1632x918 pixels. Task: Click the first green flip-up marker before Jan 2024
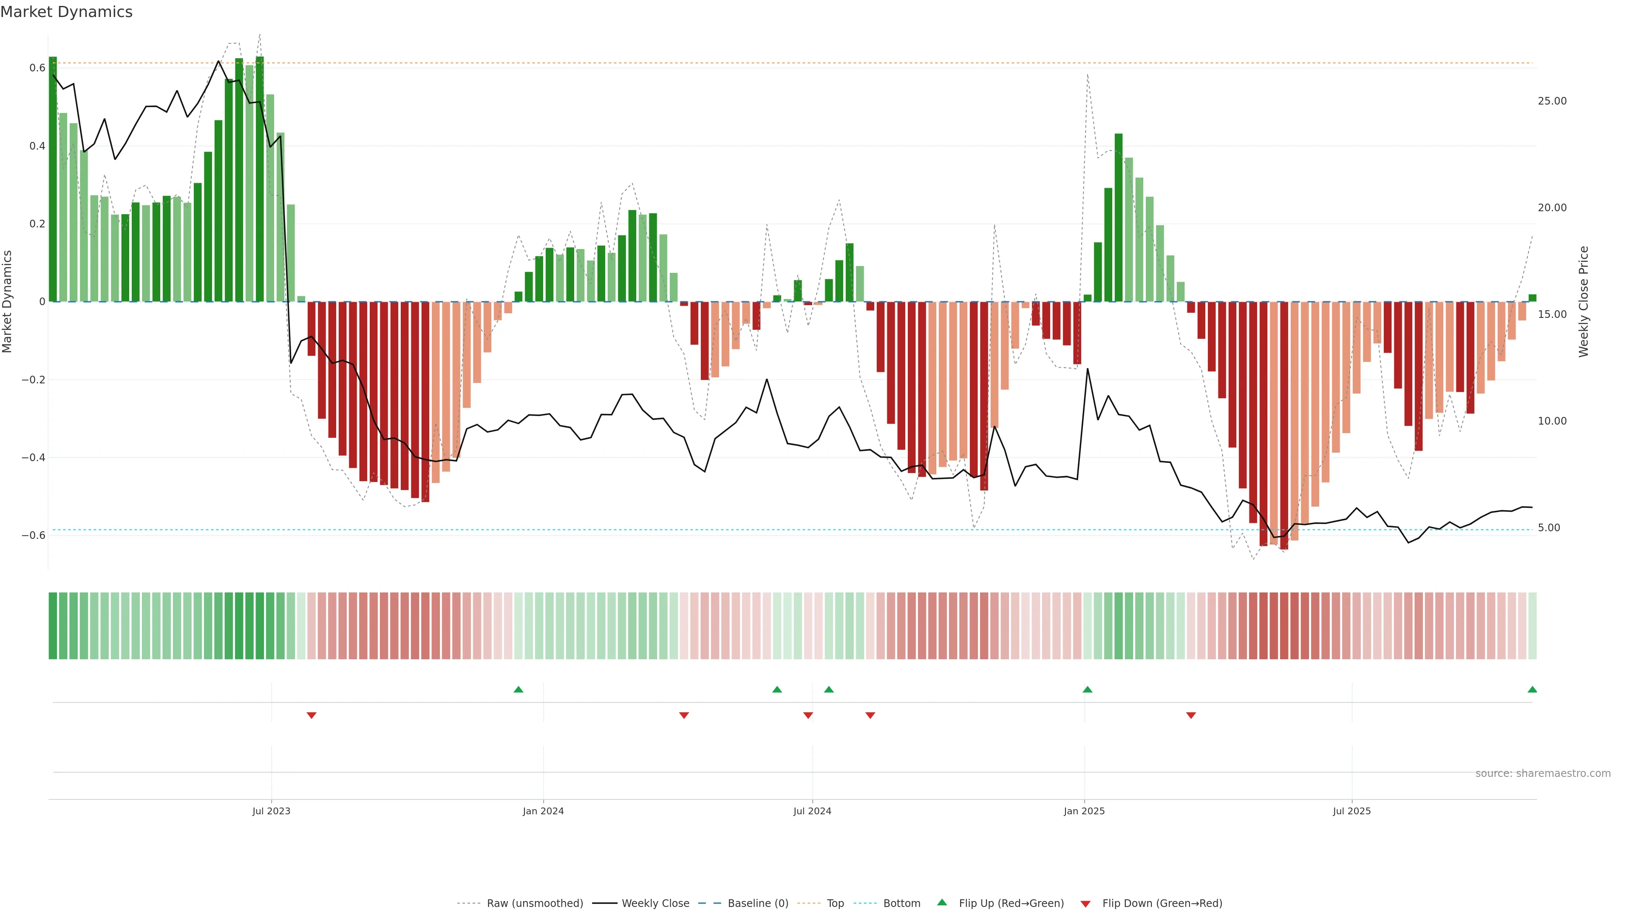(518, 689)
